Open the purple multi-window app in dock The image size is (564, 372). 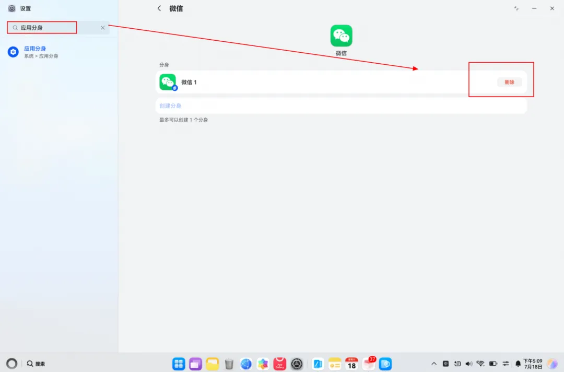[195, 364]
